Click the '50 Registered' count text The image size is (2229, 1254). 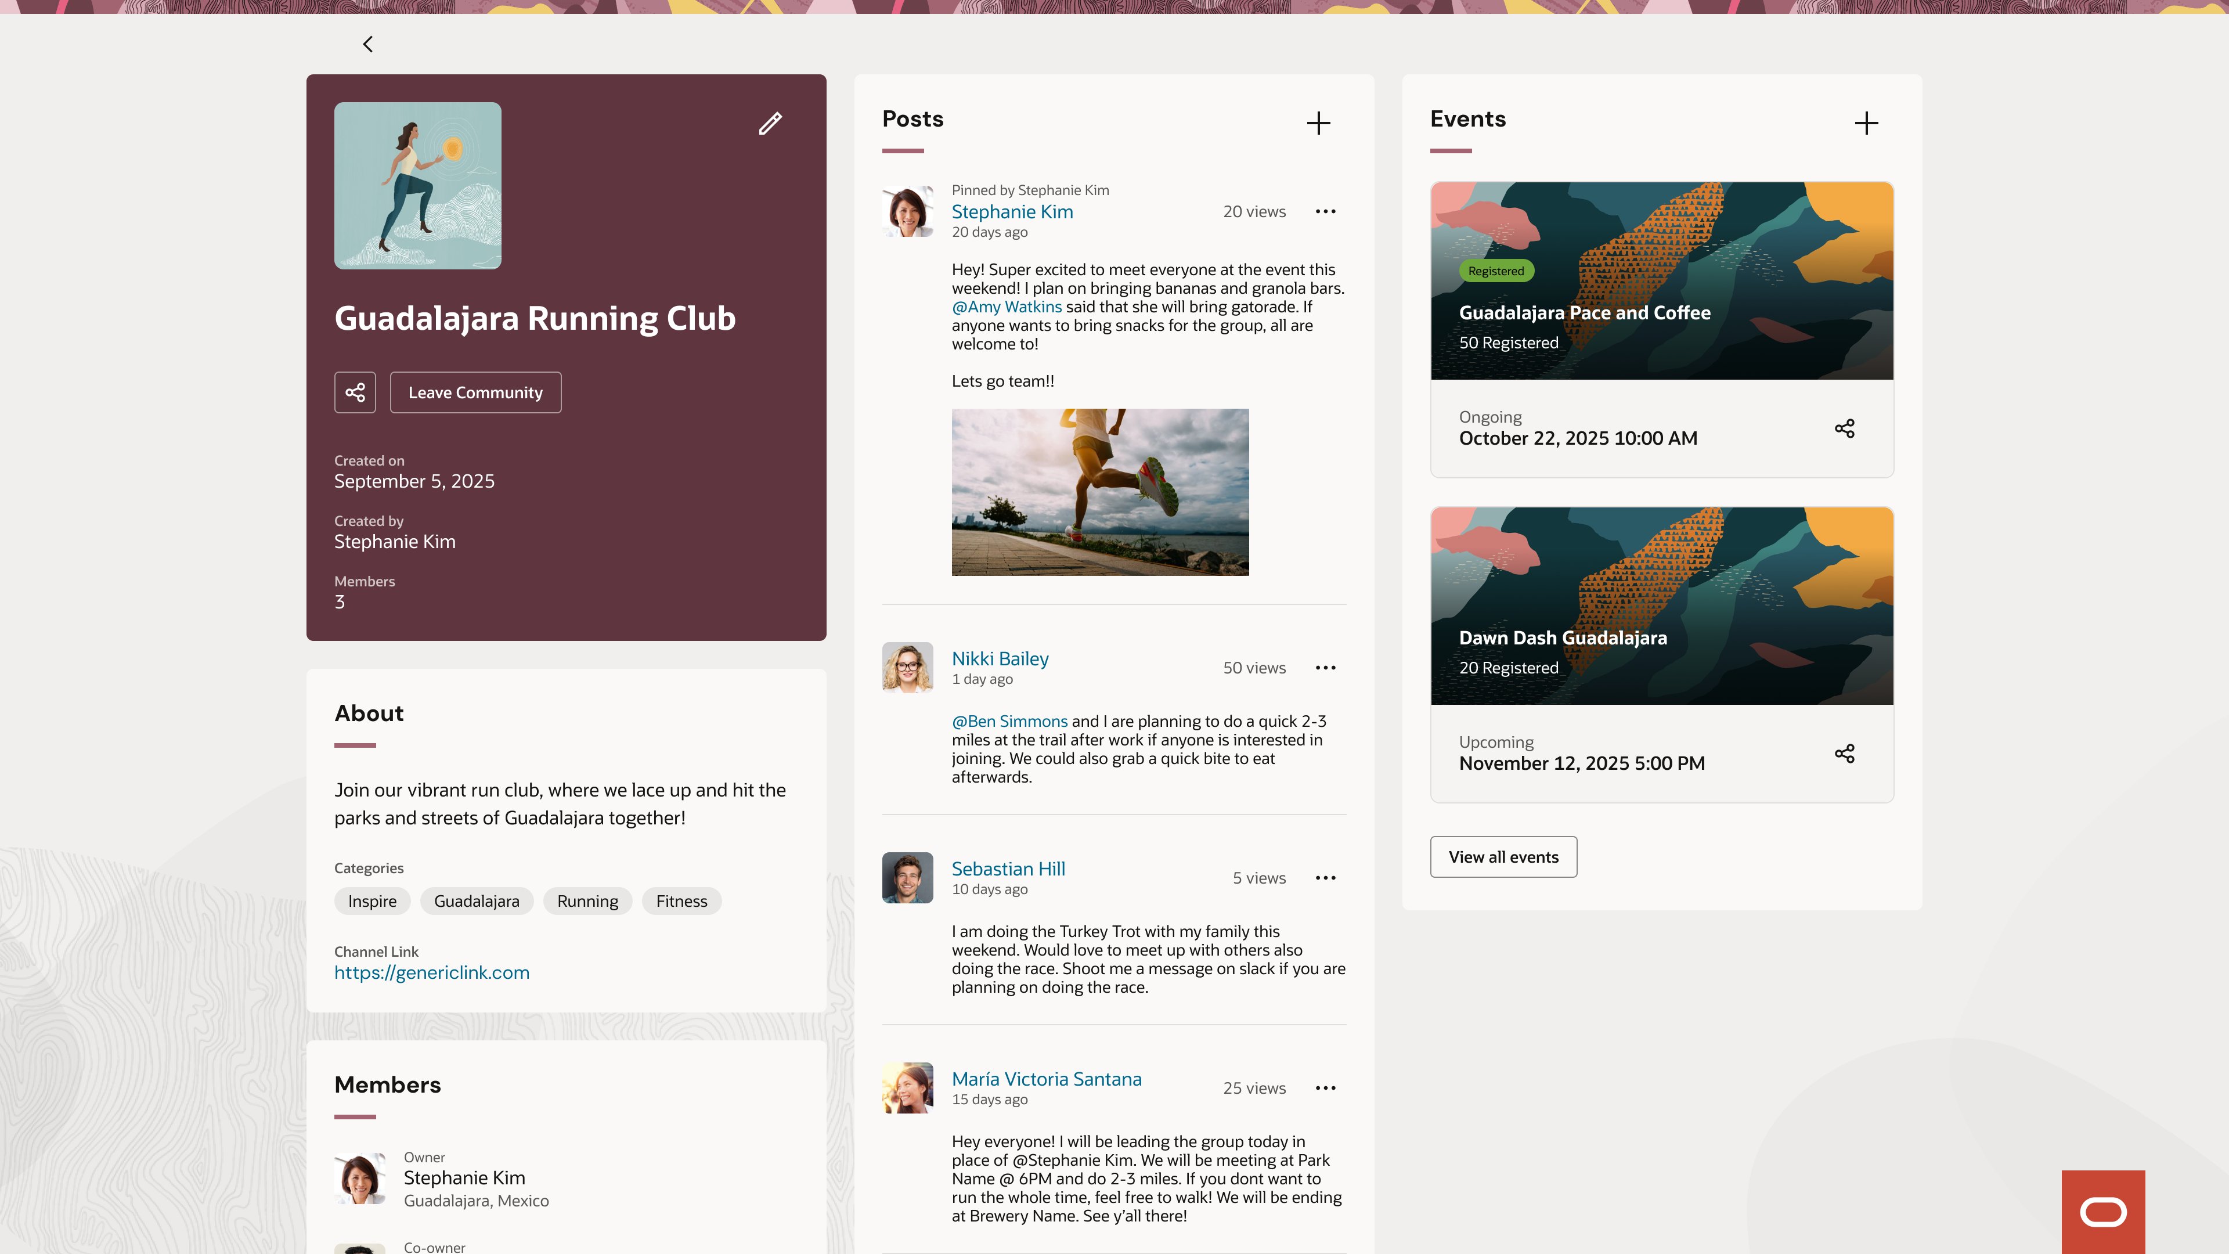click(x=1509, y=343)
